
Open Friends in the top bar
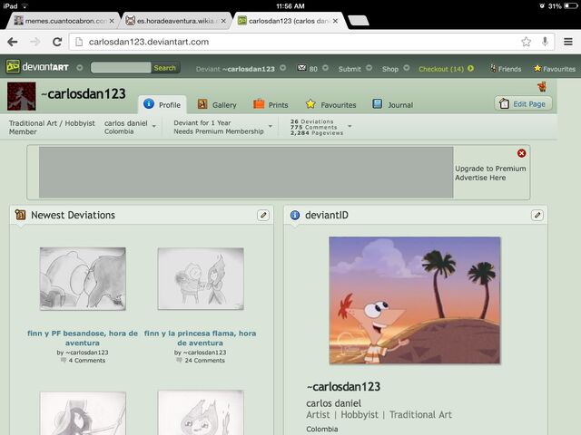506,69
